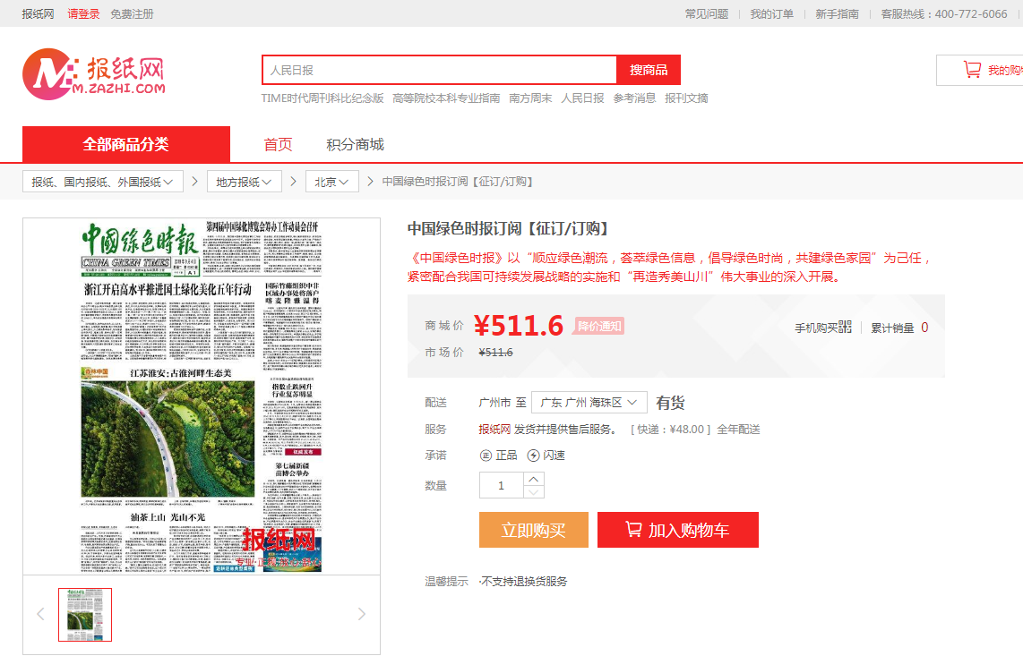Open the 常见问题 FAQ link
This screenshot has width=1023, height=656.
(707, 13)
